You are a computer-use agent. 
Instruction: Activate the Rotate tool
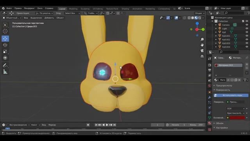[x=5, y=45]
